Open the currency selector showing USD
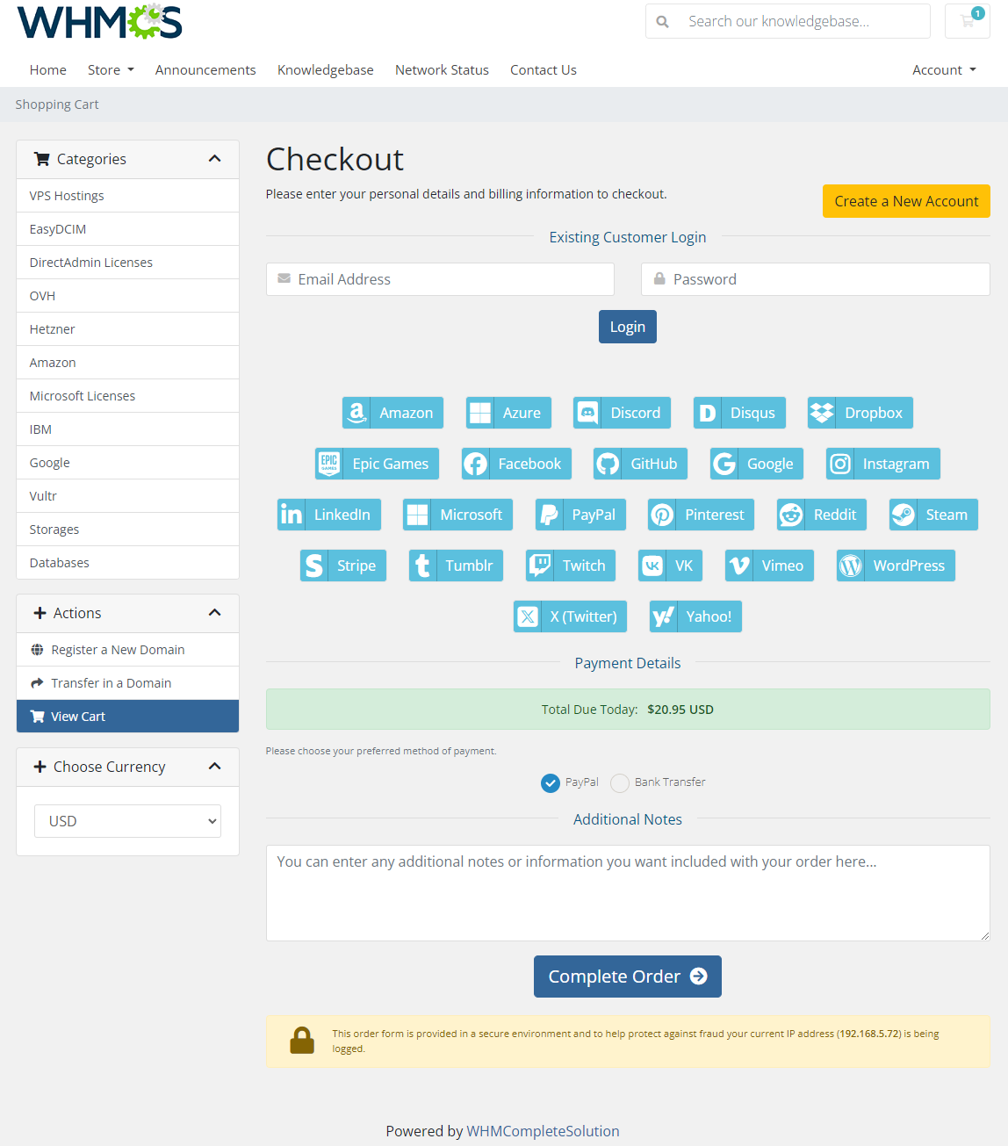Screen dimensions: 1008x1146 [126, 820]
